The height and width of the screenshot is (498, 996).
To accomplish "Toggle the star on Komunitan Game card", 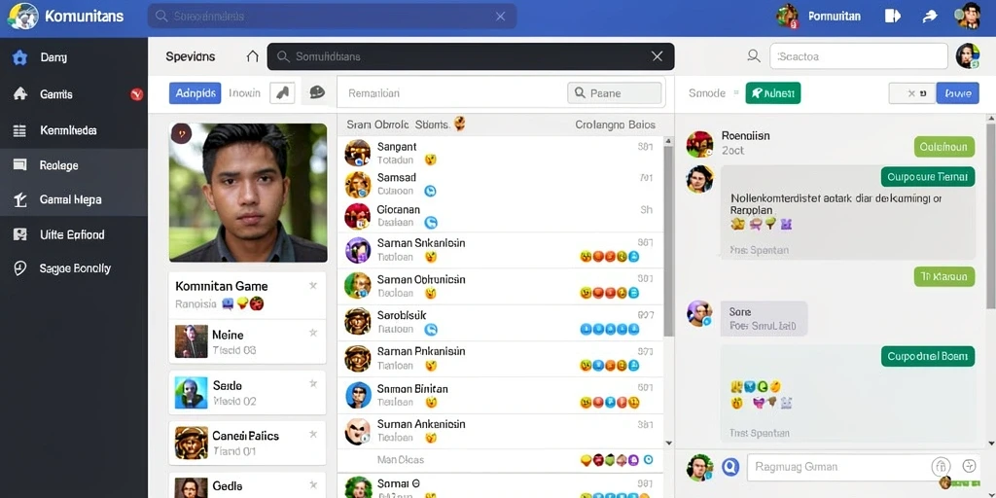I will click(312, 287).
